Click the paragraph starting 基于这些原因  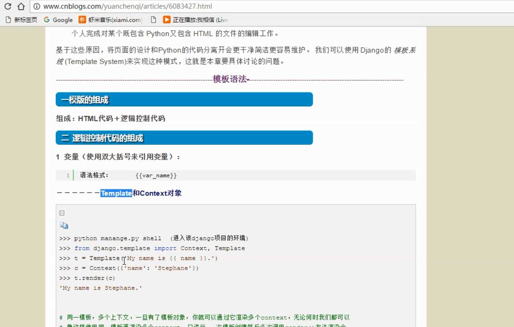pyautogui.click(x=236, y=56)
